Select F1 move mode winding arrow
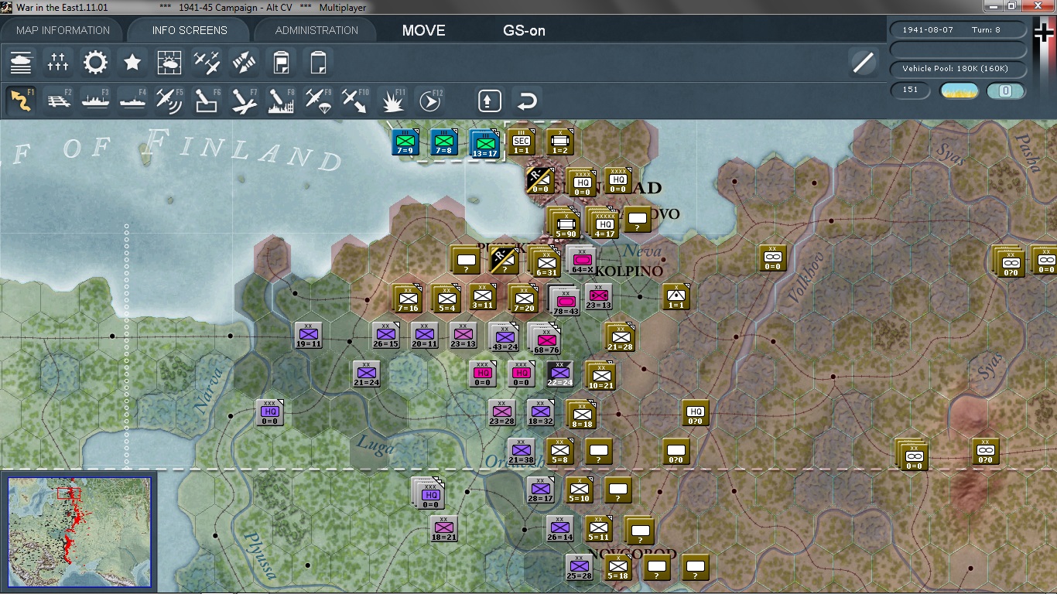This screenshot has width=1057, height=594. click(x=21, y=101)
